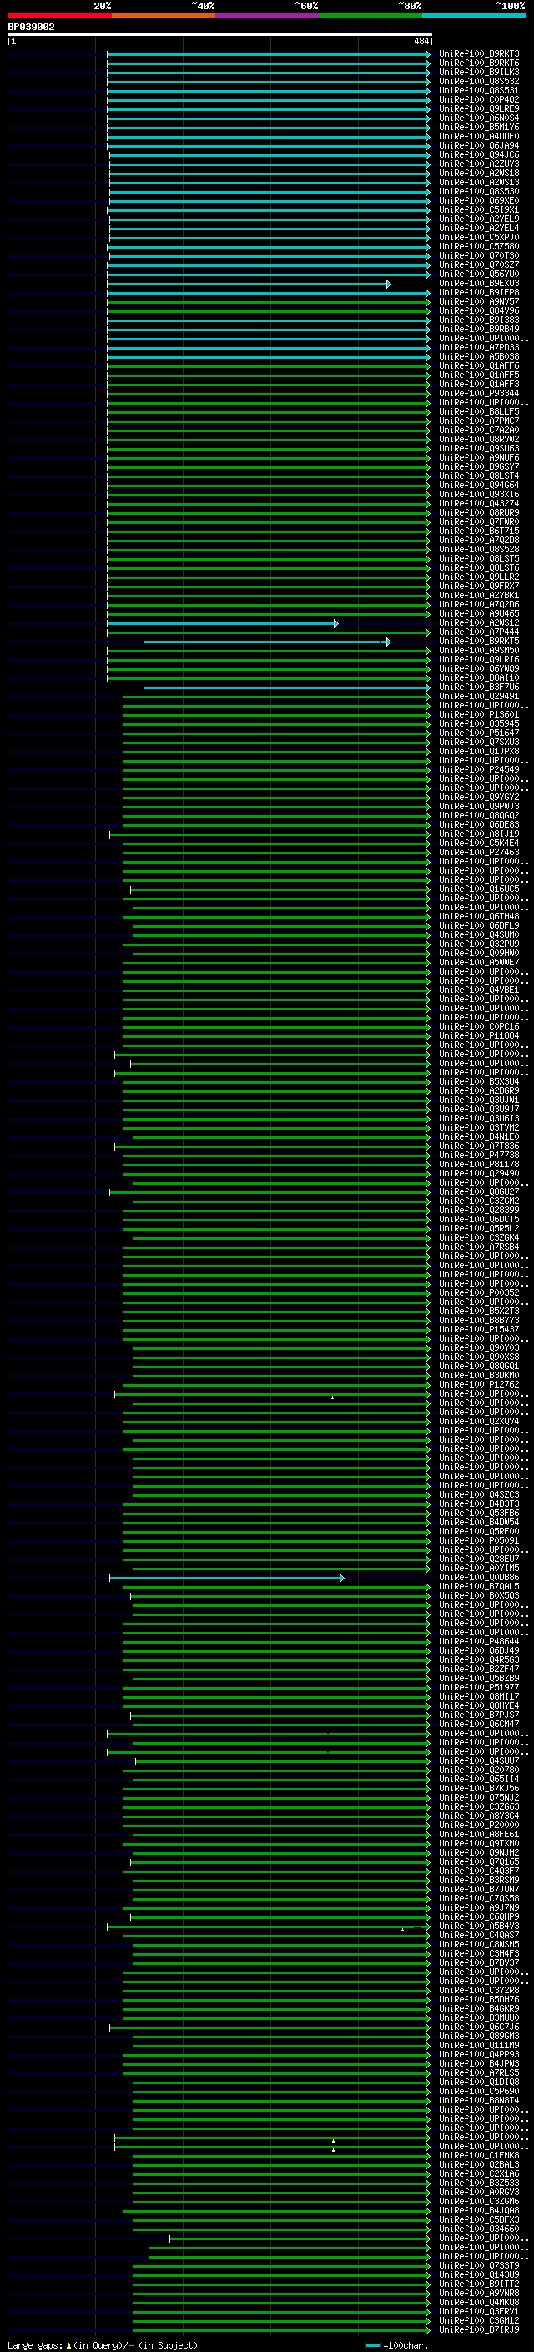Click the red 20% identity legend bar
Viewport: 534px width, 2352px height.
point(59,15)
